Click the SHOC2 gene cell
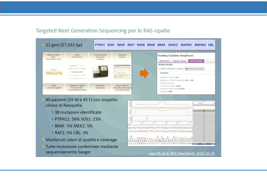The image size is (267, 178). [x=173, y=45]
